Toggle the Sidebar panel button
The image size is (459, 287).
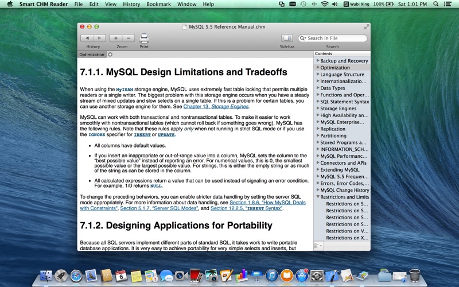tap(287, 38)
